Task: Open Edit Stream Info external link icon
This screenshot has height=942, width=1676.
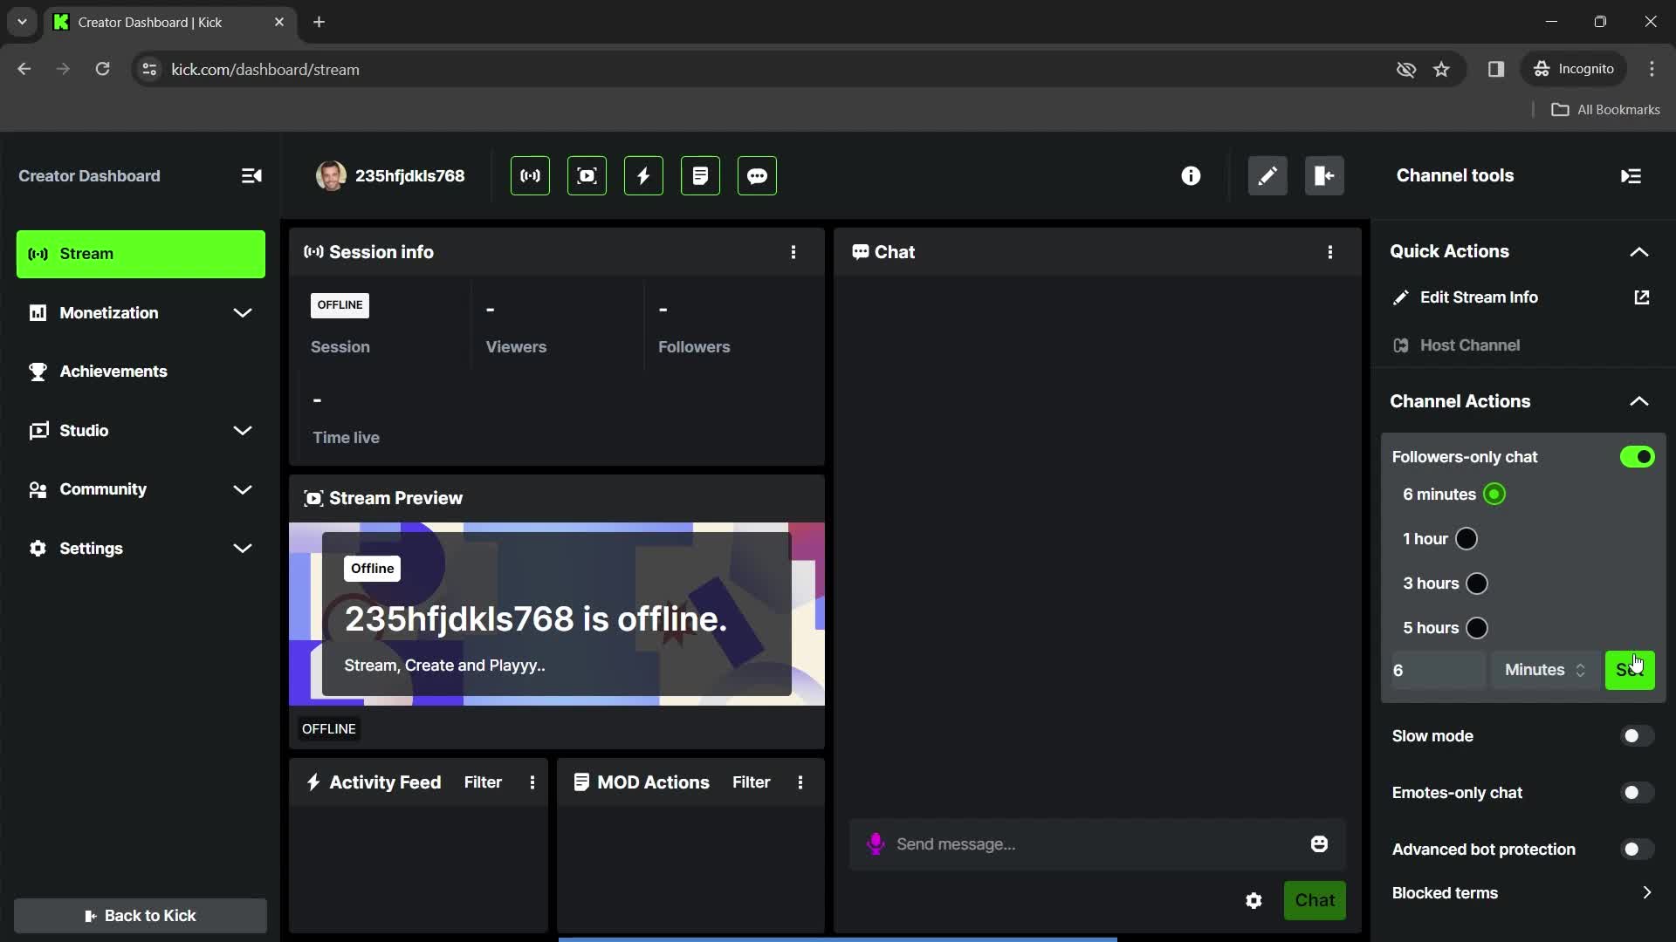Action: click(x=1641, y=297)
